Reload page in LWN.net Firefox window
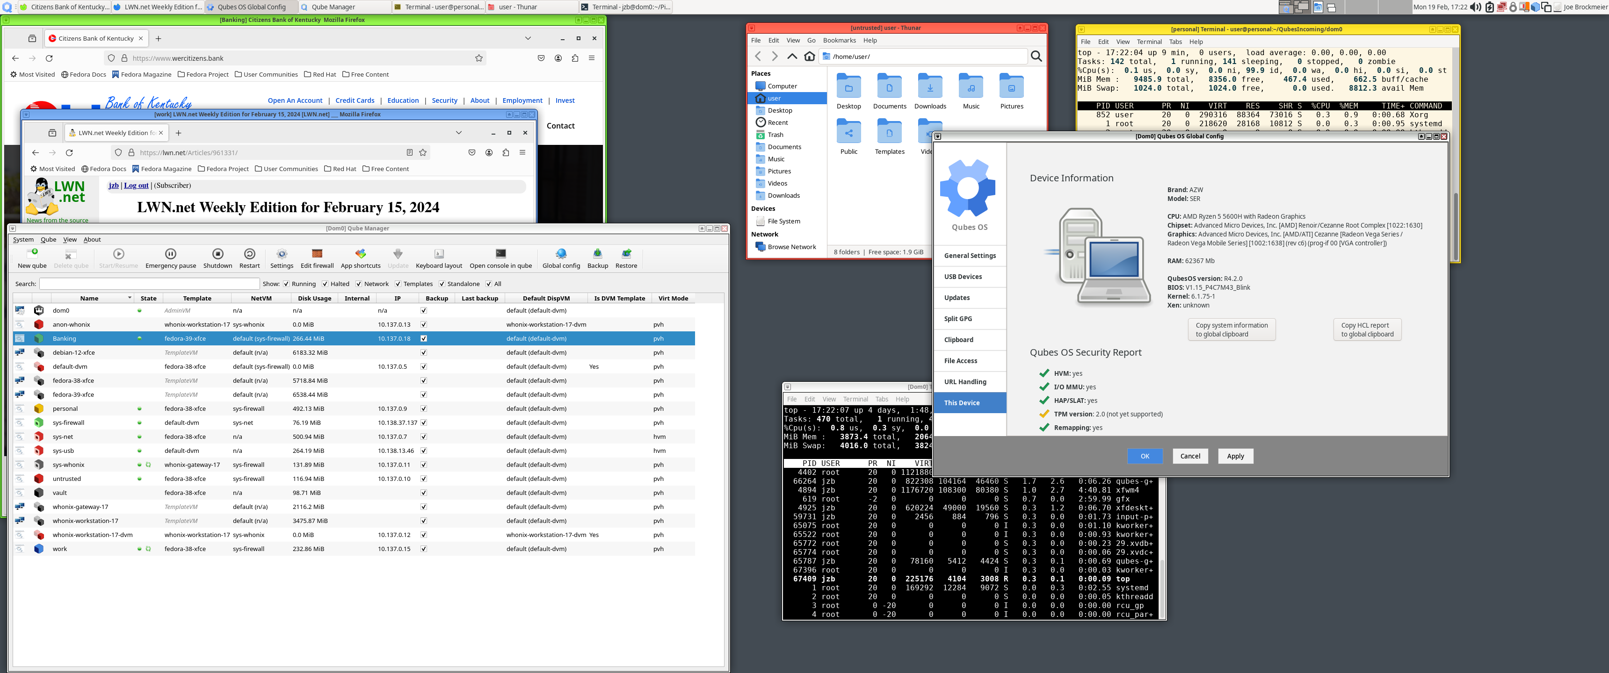This screenshot has height=673, width=1609. (x=69, y=152)
